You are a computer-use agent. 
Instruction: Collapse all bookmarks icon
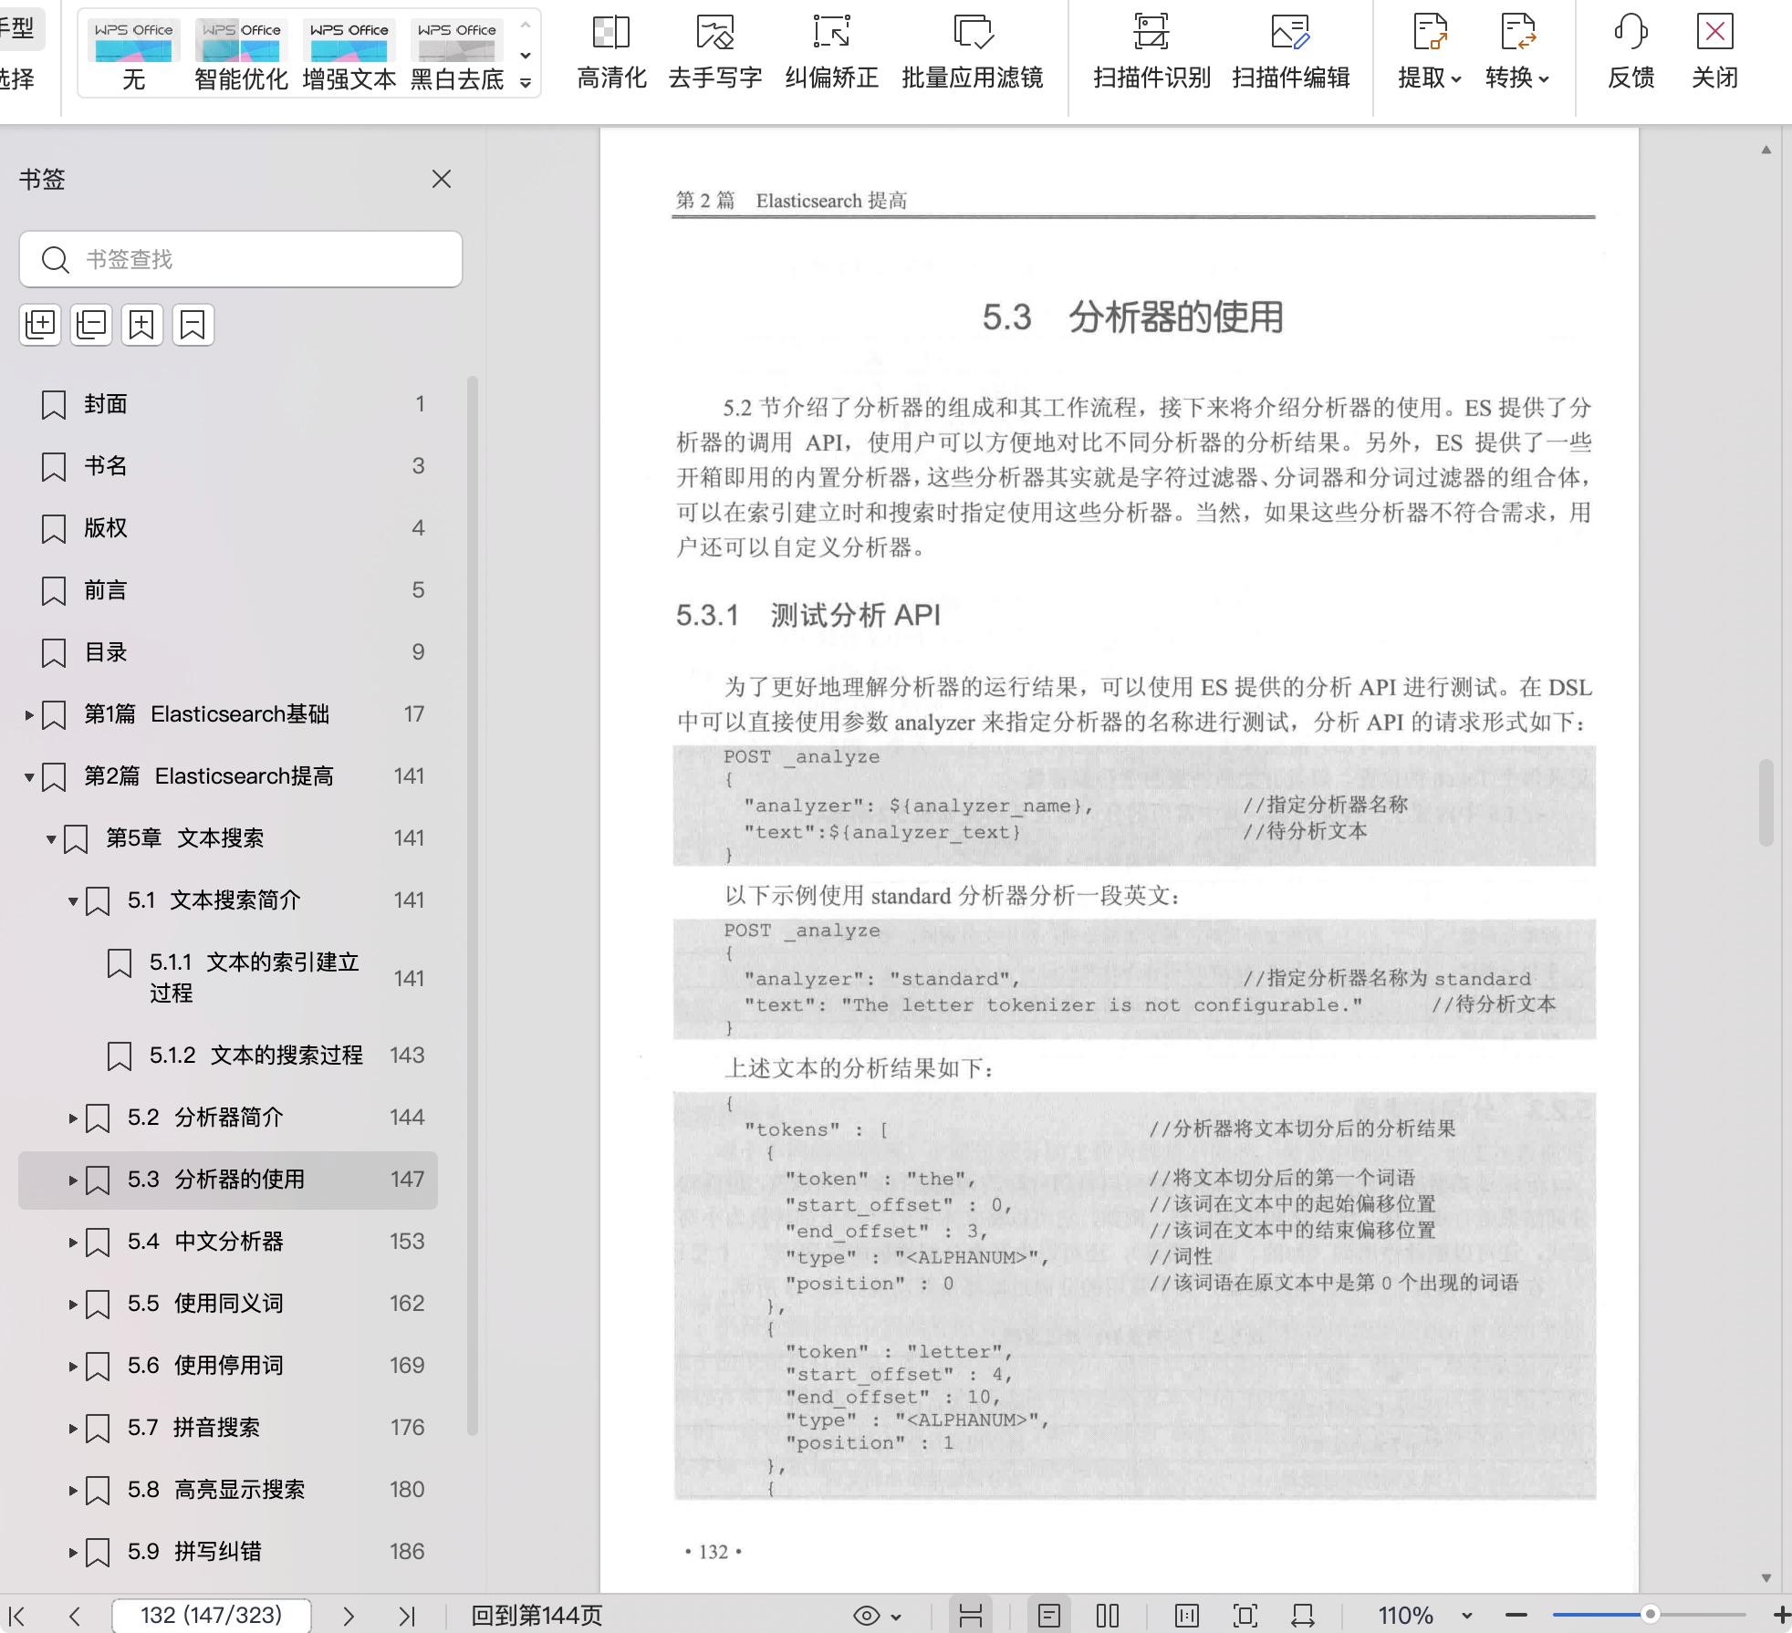click(x=91, y=325)
